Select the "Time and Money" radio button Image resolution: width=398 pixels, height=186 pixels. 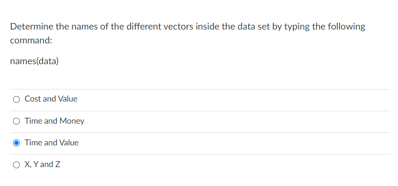pos(17,121)
